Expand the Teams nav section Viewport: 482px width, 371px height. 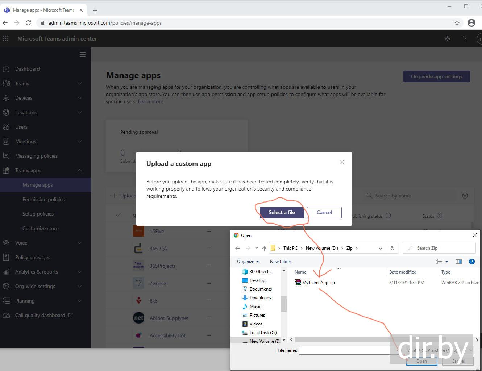pos(80,83)
